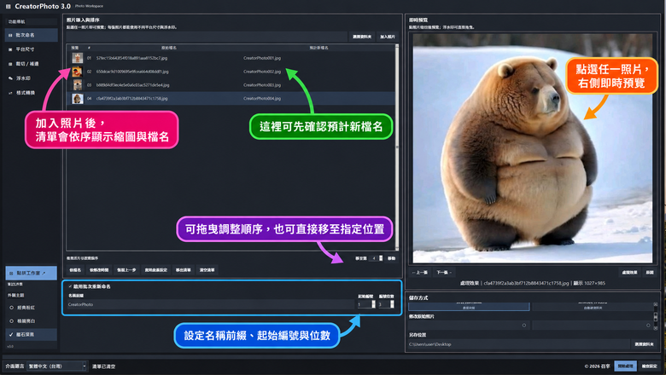Select thumbnail of photo row 03
This screenshot has height=375, width=666.
pos(78,85)
